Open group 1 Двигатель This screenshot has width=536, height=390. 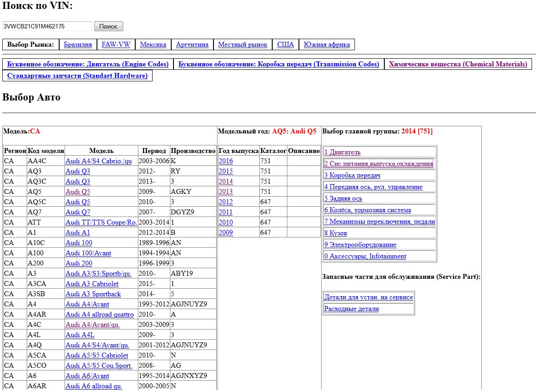tap(343, 152)
